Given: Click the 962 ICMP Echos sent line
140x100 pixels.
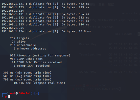Looking at the screenshot, I should (x=26, y=59).
